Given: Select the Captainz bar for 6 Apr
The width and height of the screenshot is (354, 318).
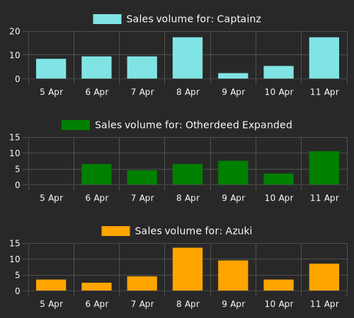Looking at the screenshot, I should tap(96, 67).
